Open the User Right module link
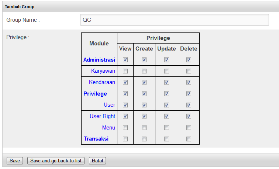The width and height of the screenshot is (279, 169). pyautogui.click(x=102, y=116)
